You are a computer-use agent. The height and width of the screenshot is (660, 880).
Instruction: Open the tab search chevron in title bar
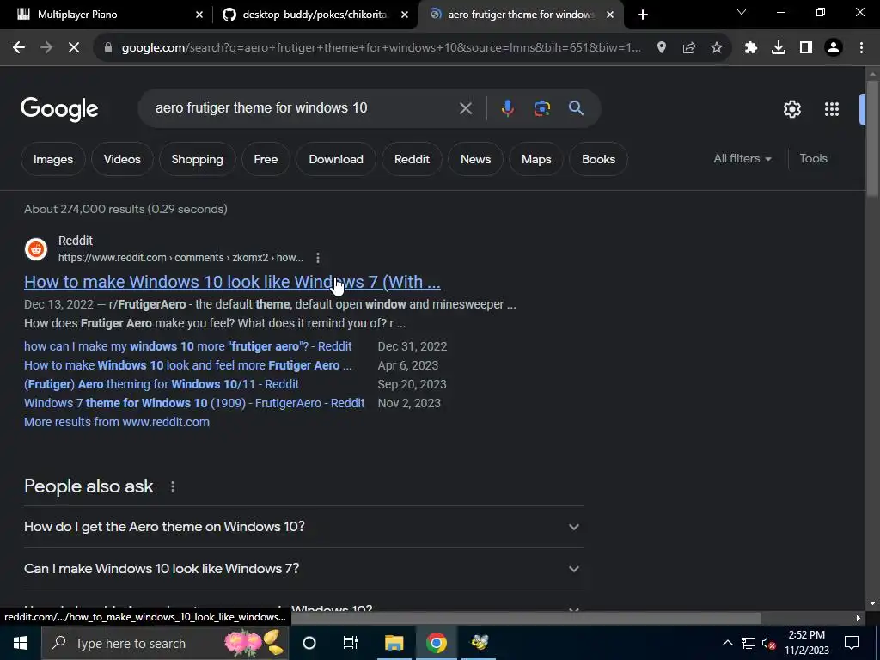[742, 12]
